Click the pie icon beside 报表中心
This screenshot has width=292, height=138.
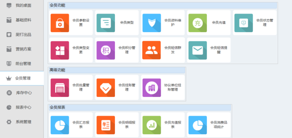pos(9,107)
